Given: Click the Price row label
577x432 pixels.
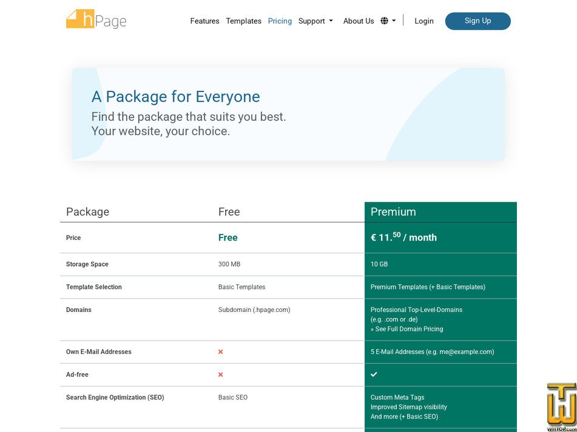Looking at the screenshot, I should (73, 238).
